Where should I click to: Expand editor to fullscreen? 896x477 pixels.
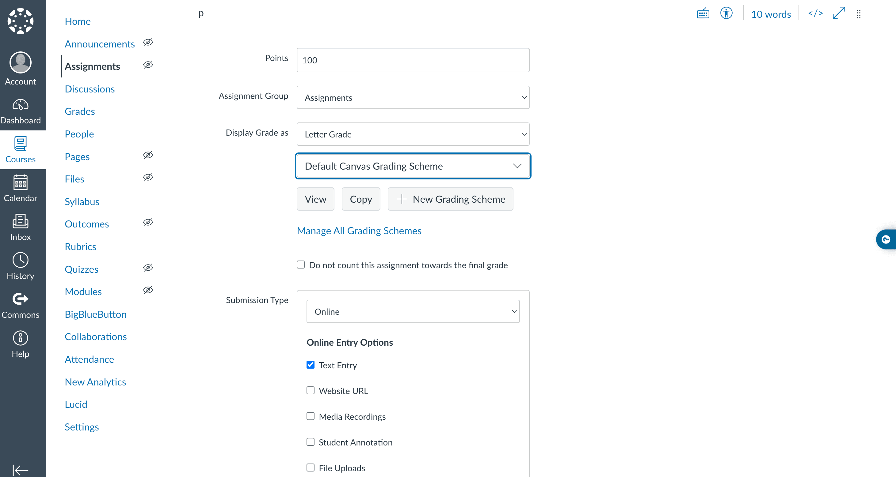(839, 14)
